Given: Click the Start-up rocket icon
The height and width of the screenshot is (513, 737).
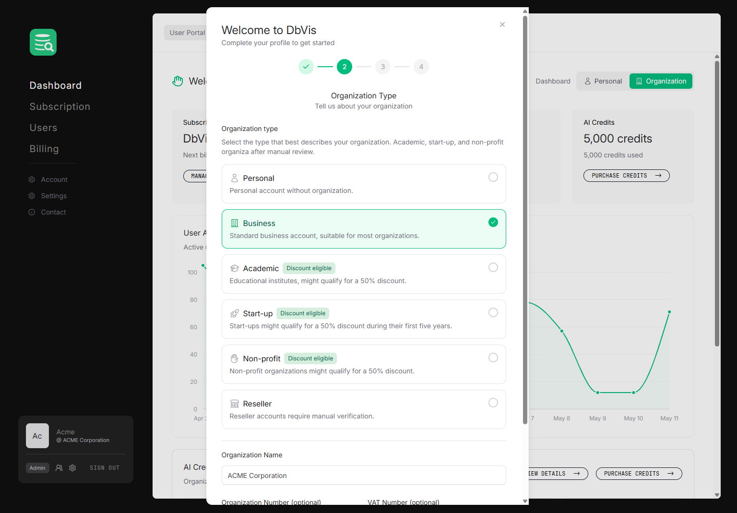Looking at the screenshot, I should (235, 313).
